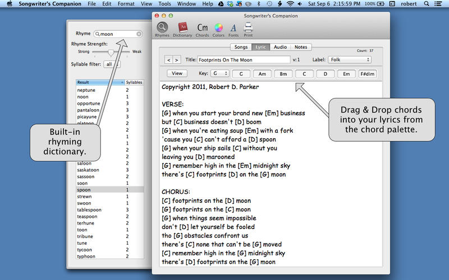Screen dimensions: 449x280
Task: Open the Format menu
Action: (126, 4)
